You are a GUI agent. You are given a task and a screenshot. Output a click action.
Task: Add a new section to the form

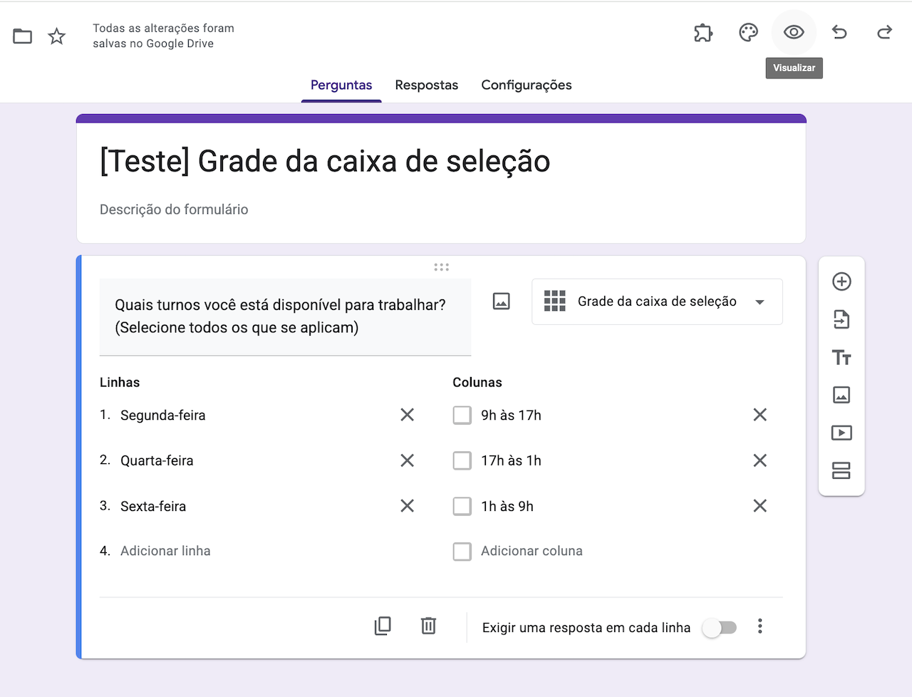[x=841, y=470]
